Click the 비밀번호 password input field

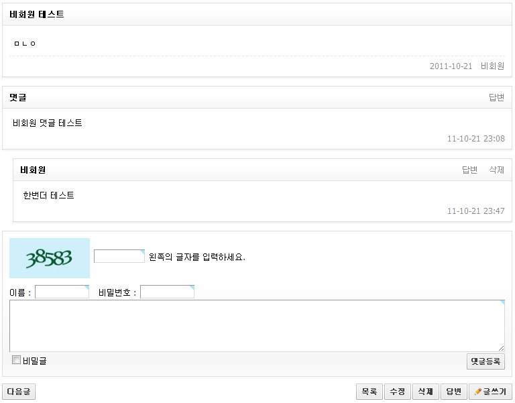point(167,292)
